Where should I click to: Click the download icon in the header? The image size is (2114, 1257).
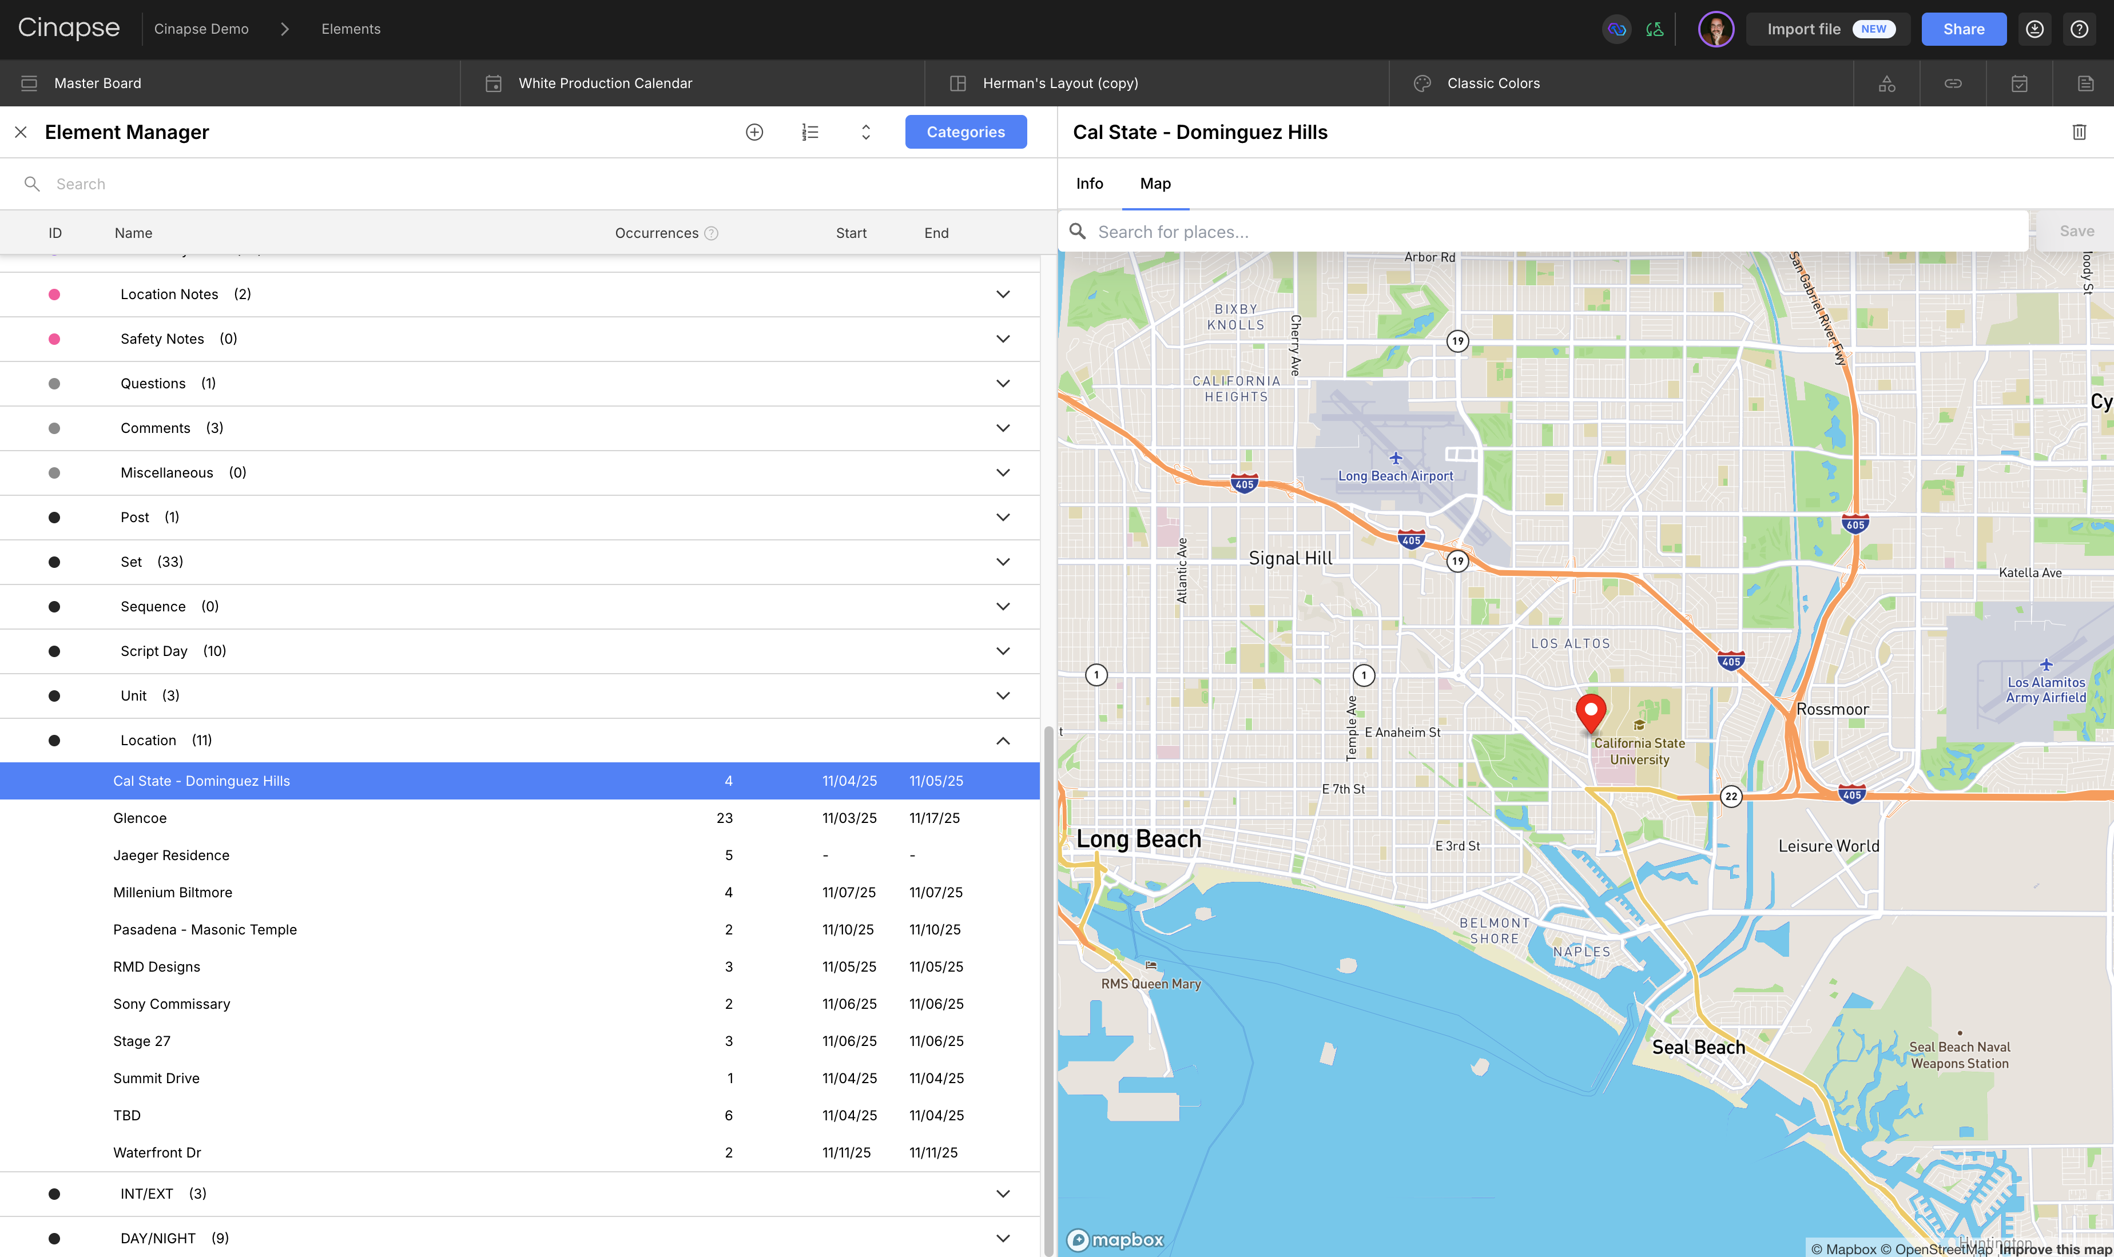click(2034, 29)
